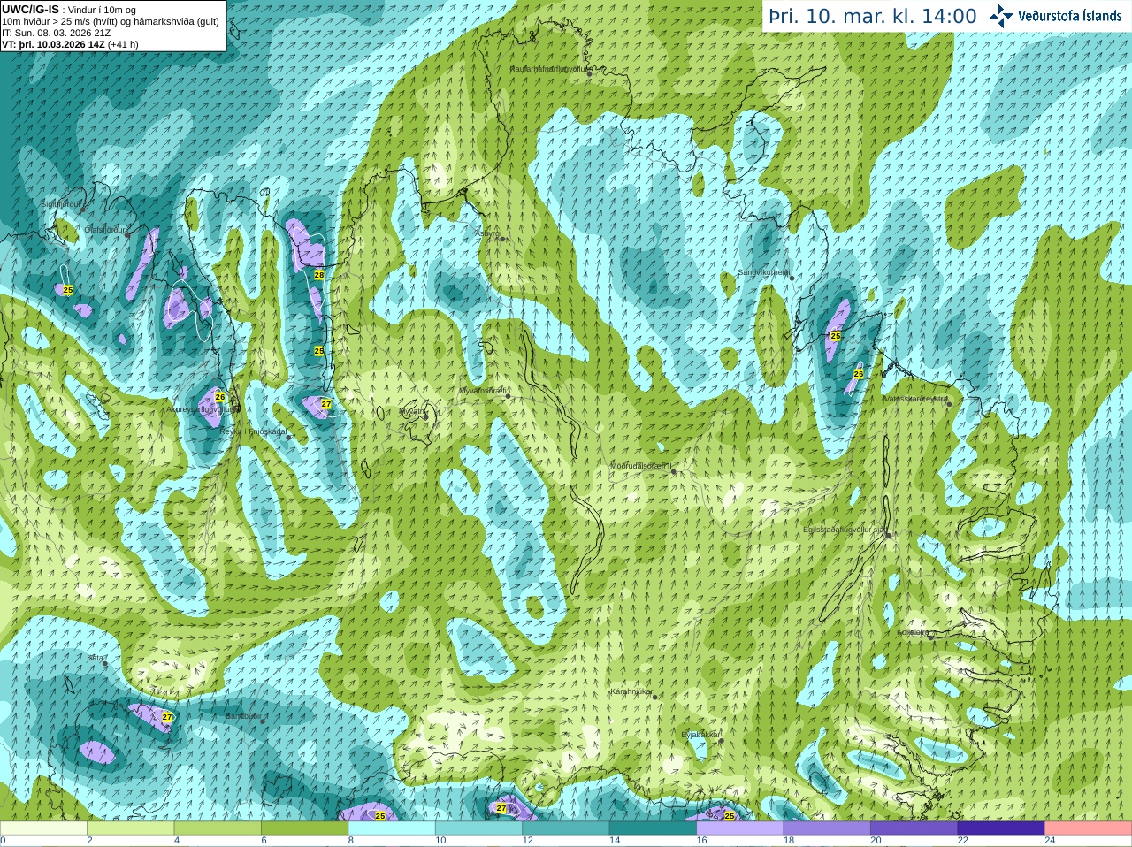Select the Kárahnjúkar station dot
Viewport: 1132px width, 847px height.
655,697
